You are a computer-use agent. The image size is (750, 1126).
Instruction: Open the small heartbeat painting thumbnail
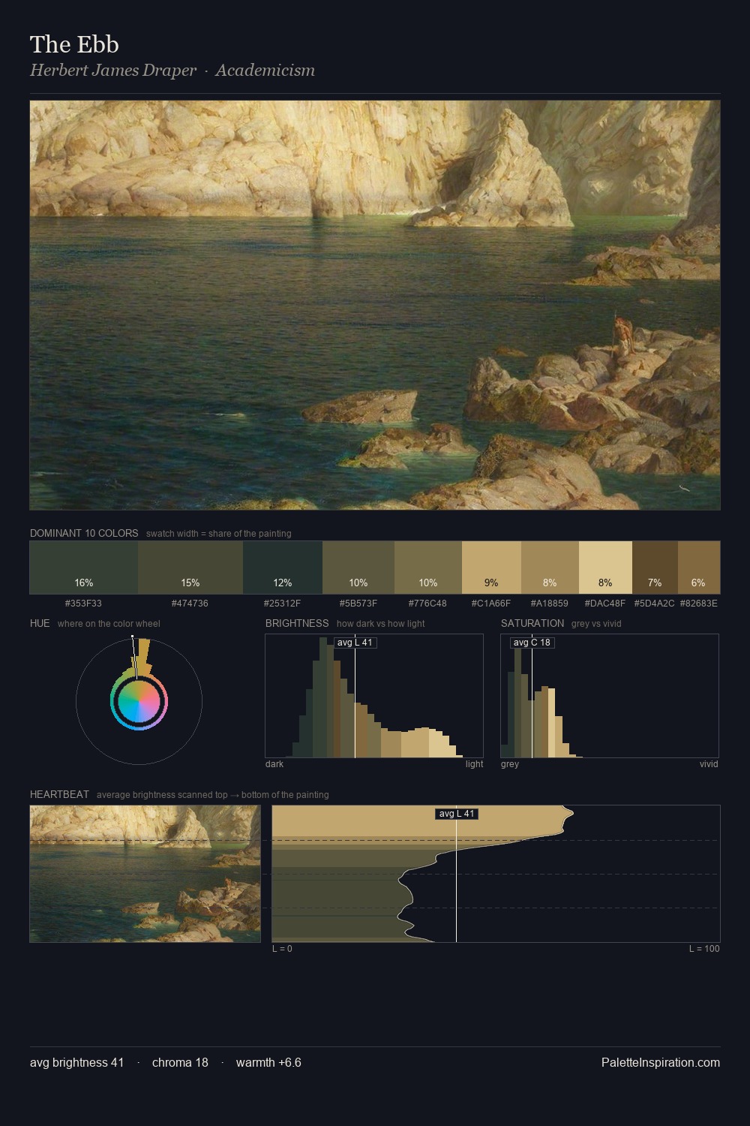tap(145, 874)
